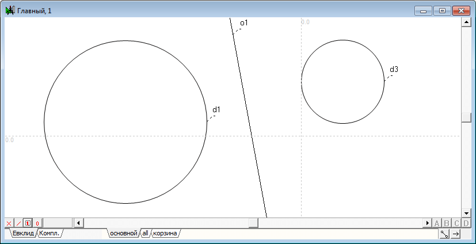Switch to the Компл. tab

coord(50,233)
